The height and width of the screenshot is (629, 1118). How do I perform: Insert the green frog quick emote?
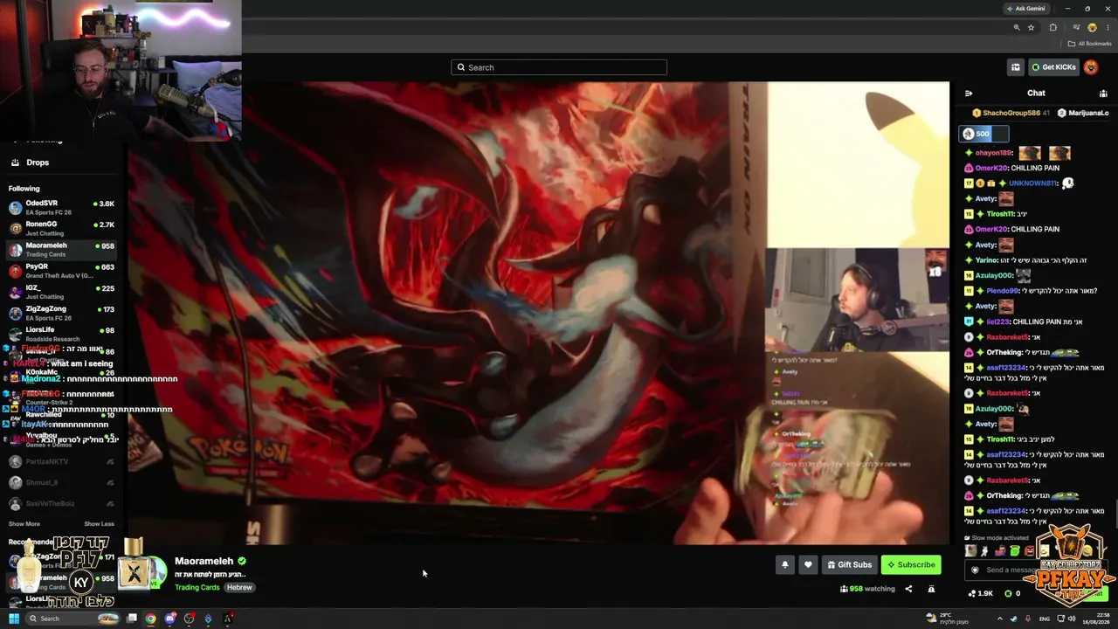click(x=1014, y=550)
